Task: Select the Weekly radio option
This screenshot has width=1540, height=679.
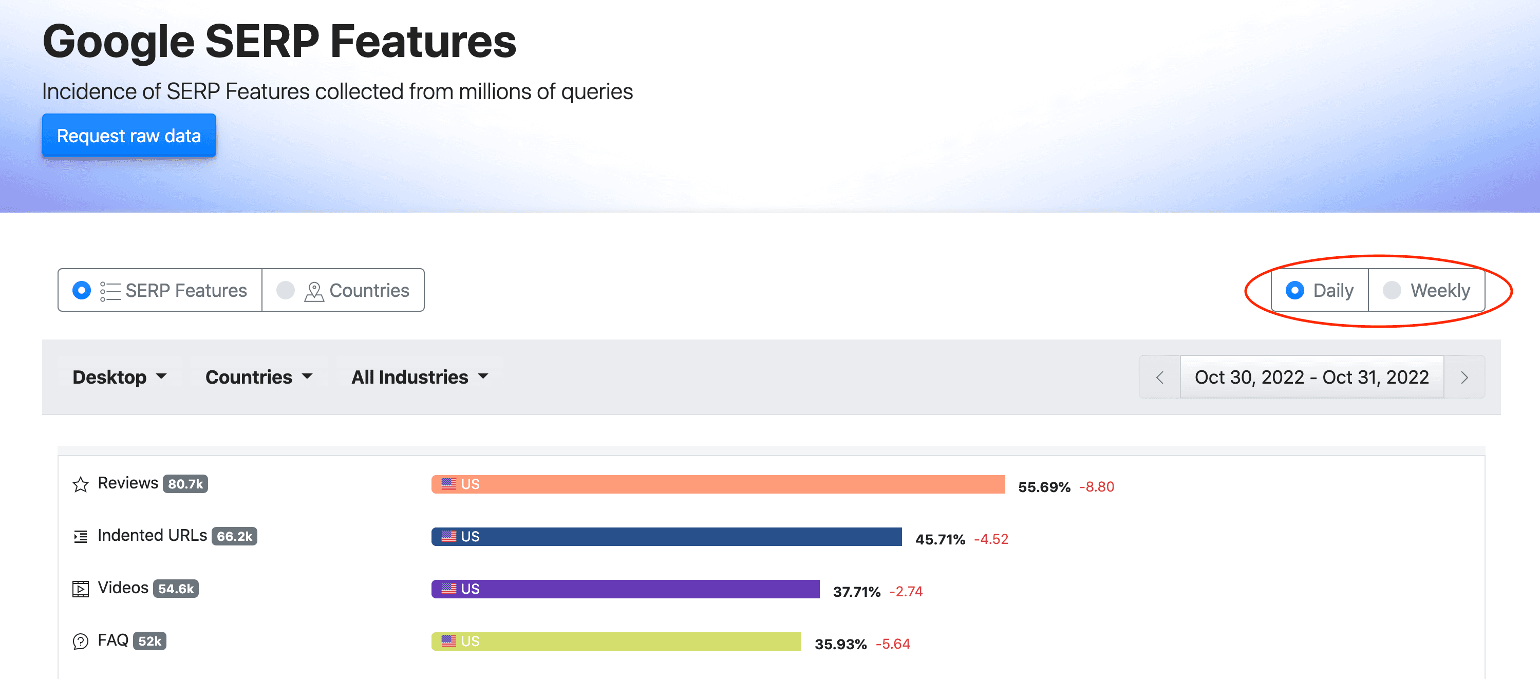Action: click(x=1392, y=291)
